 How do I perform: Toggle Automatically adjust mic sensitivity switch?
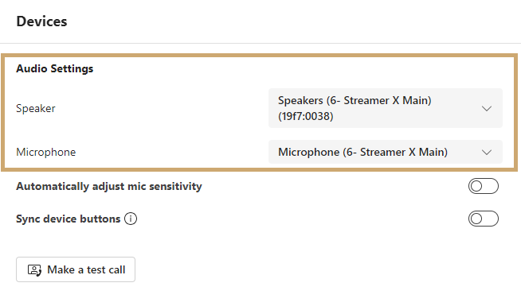483,186
